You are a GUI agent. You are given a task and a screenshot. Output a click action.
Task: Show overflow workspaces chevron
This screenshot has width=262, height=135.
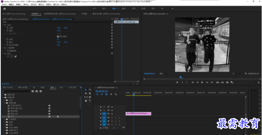(172, 8)
